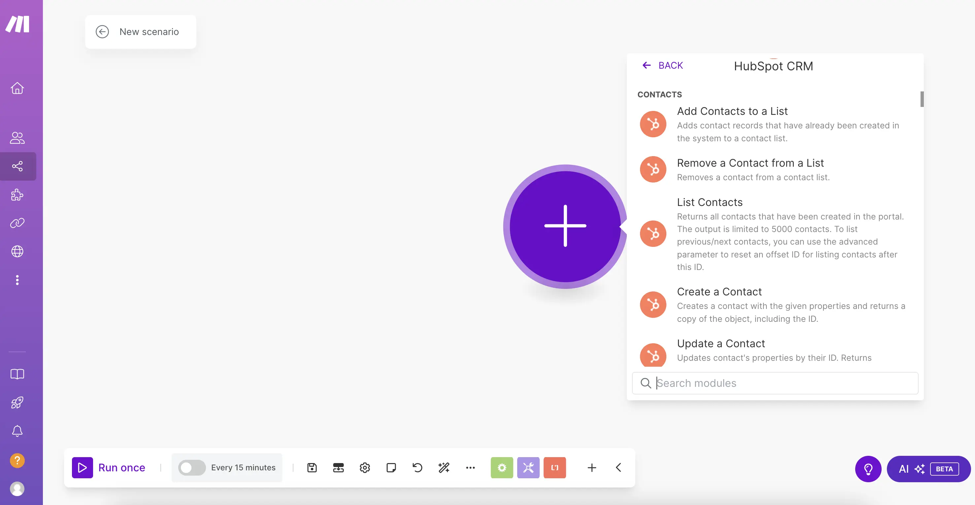Open the Every 15 minutes schedule setting
The width and height of the screenshot is (975, 505).
click(243, 467)
